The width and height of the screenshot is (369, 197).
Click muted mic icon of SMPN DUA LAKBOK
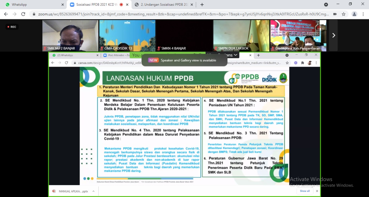click(216, 49)
